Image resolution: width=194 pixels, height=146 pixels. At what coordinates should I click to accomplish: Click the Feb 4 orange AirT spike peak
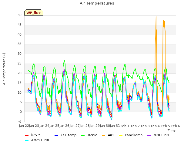pyautogui.click(x=156, y=17)
